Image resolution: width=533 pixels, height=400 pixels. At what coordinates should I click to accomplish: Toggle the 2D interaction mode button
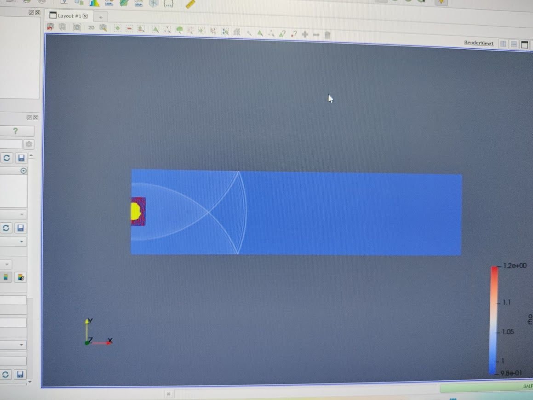pos(91,28)
